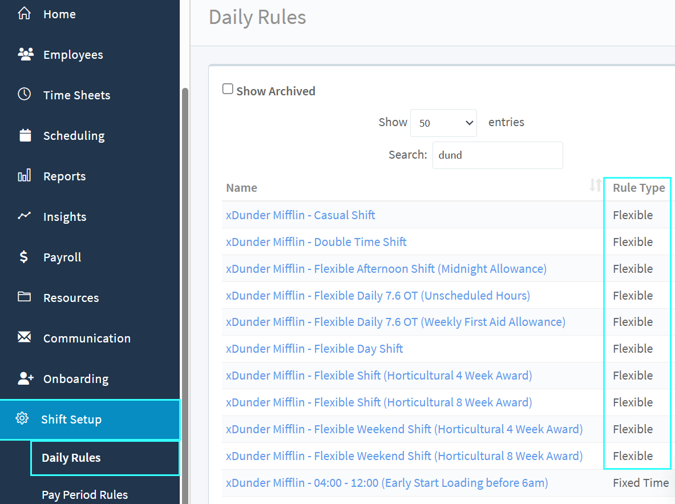
Task: Click the Home house icon
Action: tap(24, 13)
